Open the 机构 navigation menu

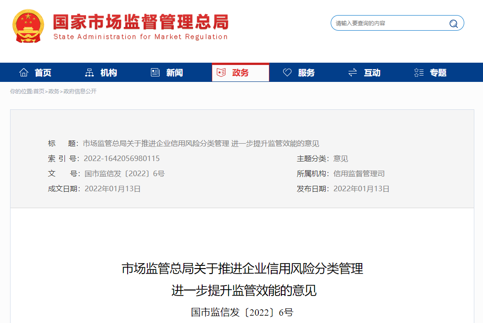pyautogui.click(x=109, y=73)
